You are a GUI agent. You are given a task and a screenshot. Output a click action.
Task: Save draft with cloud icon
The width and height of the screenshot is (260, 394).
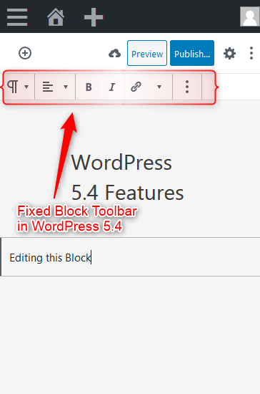[115, 54]
